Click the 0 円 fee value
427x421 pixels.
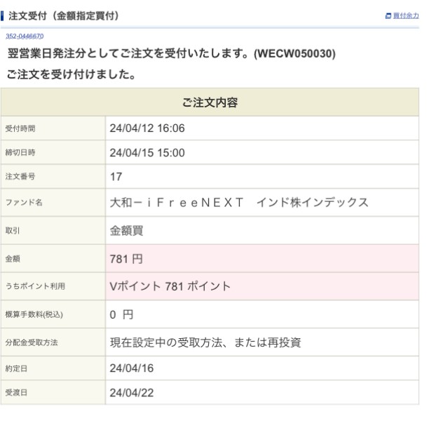click(121, 314)
